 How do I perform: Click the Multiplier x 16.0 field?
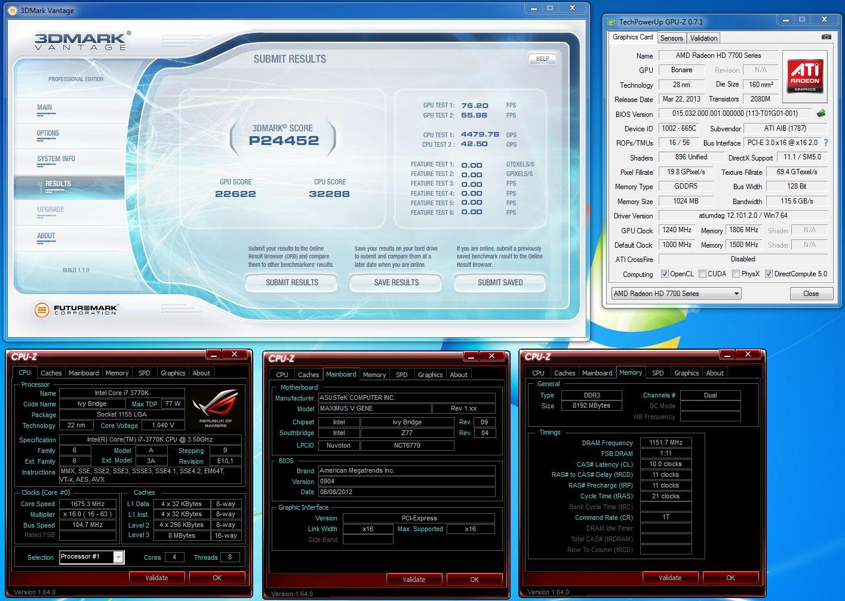[x=87, y=514]
